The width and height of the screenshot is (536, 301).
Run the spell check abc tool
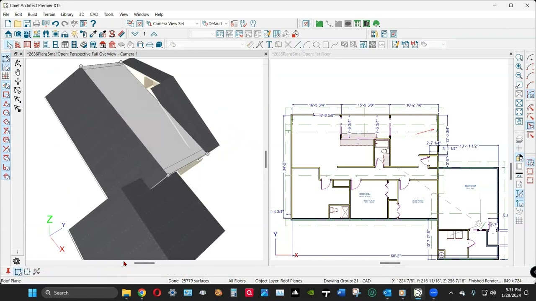tap(74, 23)
